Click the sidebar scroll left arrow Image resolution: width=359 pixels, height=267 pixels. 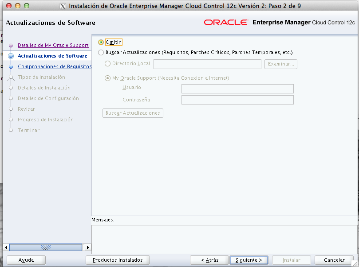pyautogui.click(x=6, y=248)
